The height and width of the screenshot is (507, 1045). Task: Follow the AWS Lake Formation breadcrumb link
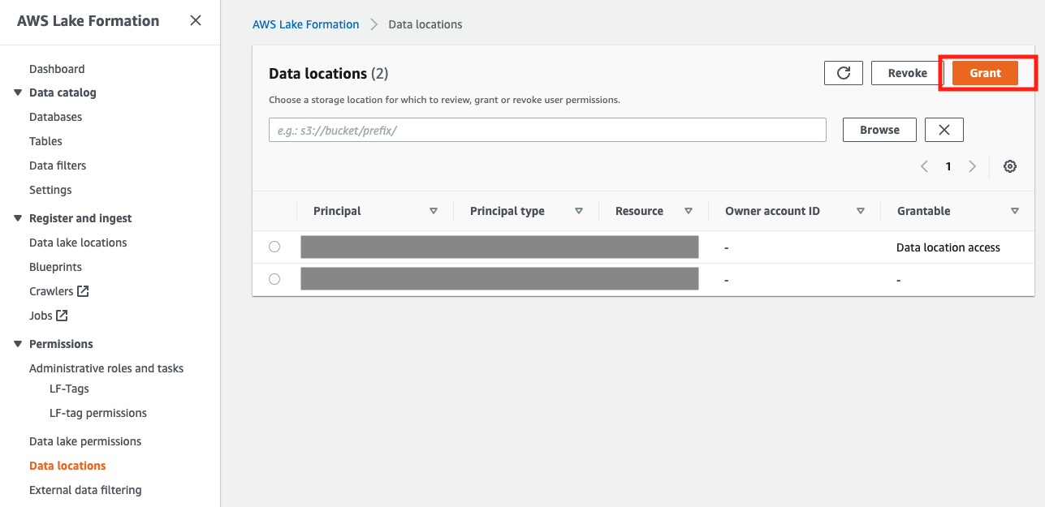click(x=306, y=24)
